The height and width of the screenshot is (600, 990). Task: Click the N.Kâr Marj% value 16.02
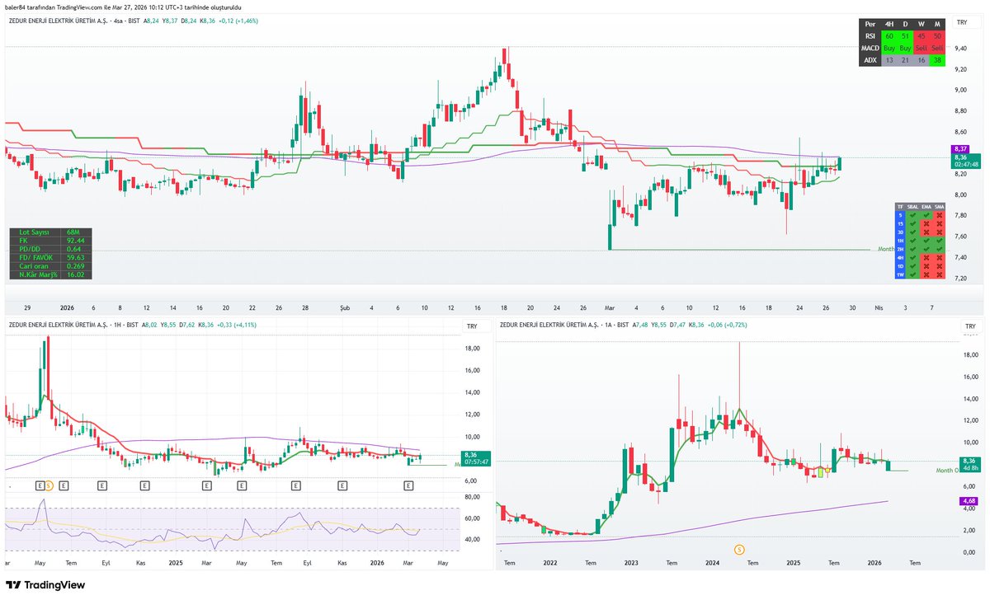(x=76, y=274)
